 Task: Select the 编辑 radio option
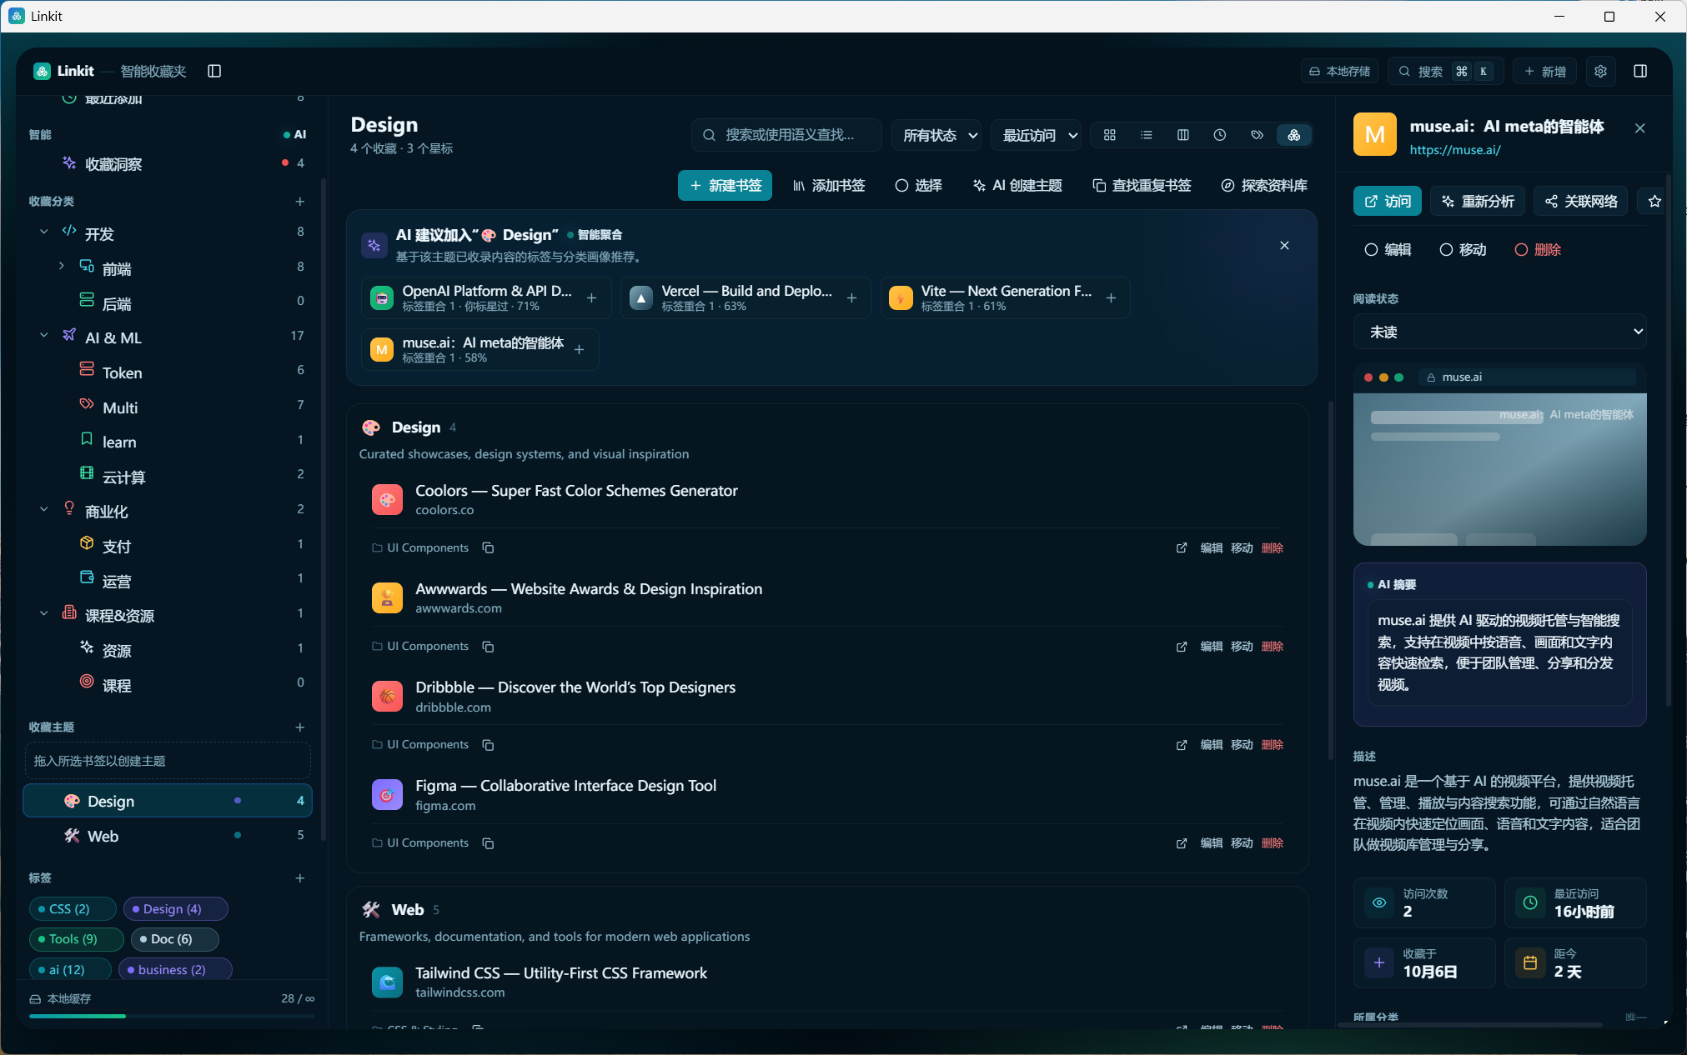pyautogui.click(x=1388, y=250)
